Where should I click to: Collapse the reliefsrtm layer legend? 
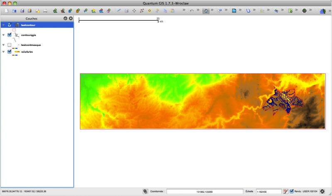click(3, 52)
